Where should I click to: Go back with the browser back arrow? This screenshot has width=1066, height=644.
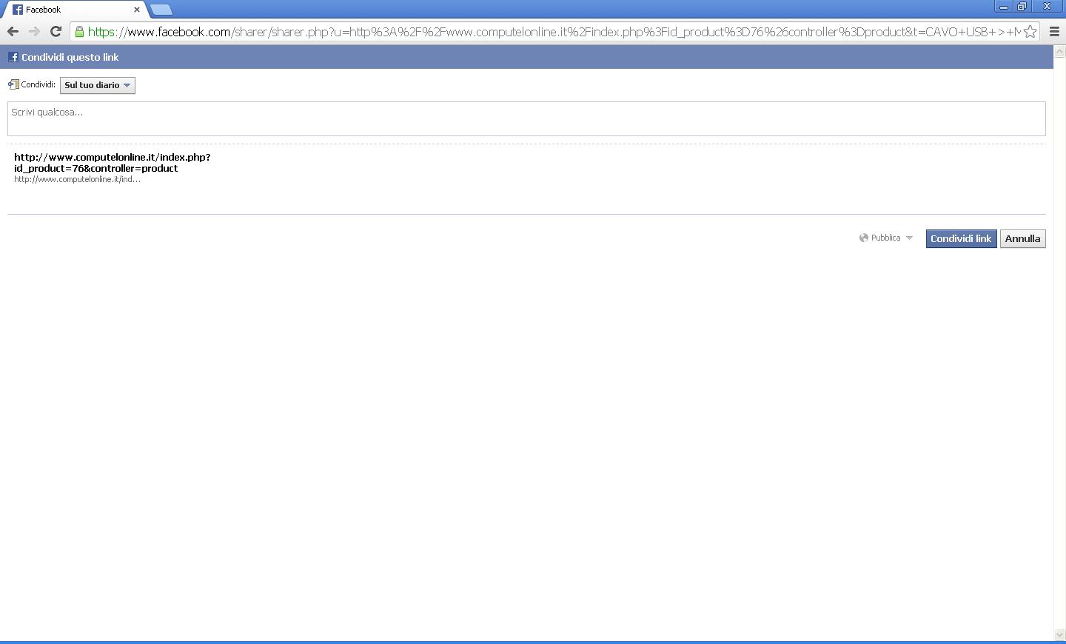pyautogui.click(x=13, y=32)
